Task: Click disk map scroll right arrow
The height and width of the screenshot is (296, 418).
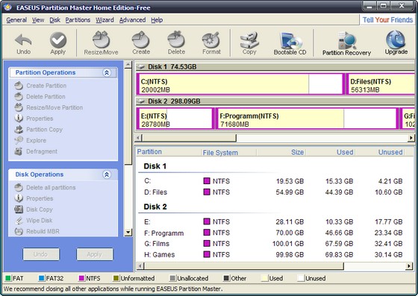Action: pos(411,138)
